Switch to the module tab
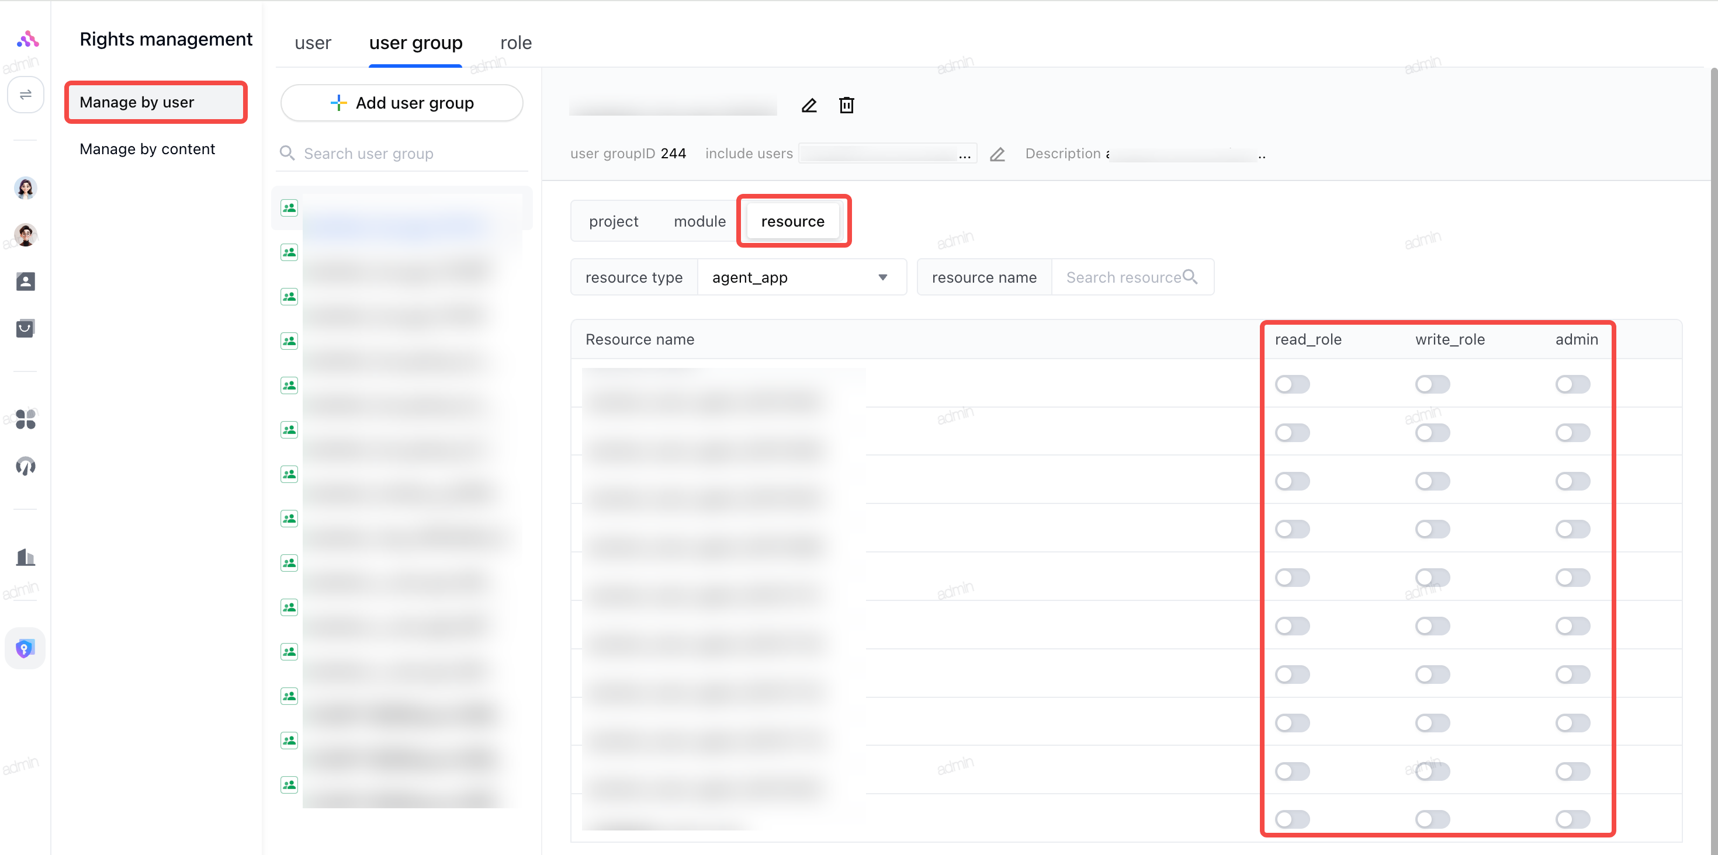Viewport: 1718px width, 855px height. coord(699,221)
